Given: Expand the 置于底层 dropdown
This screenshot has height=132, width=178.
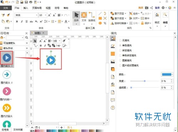Looking at the screenshot, I should point(126,18).
